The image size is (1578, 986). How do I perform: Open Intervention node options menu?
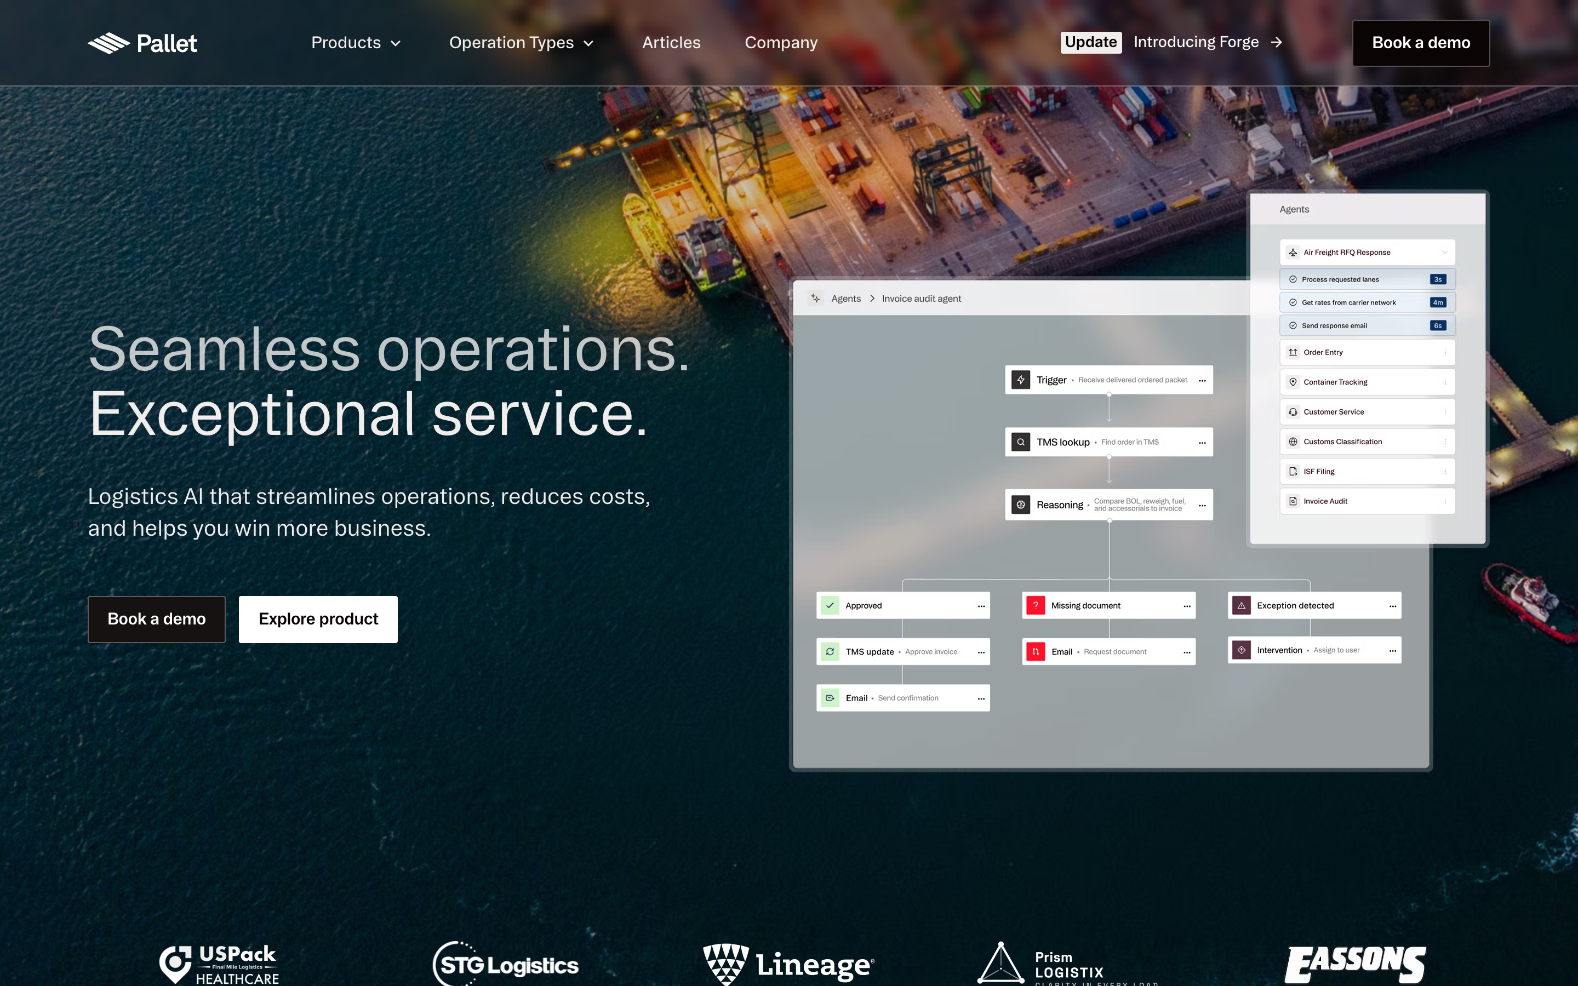pos(1392,651)
